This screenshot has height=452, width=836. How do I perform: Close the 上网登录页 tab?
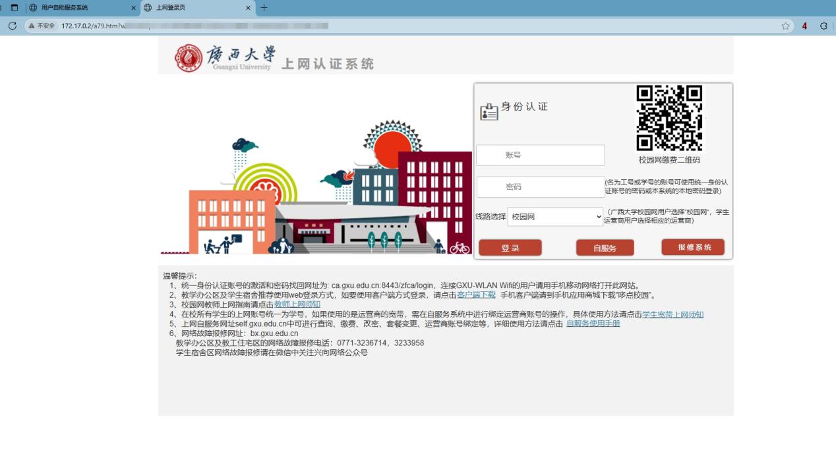tap(249, 8)
